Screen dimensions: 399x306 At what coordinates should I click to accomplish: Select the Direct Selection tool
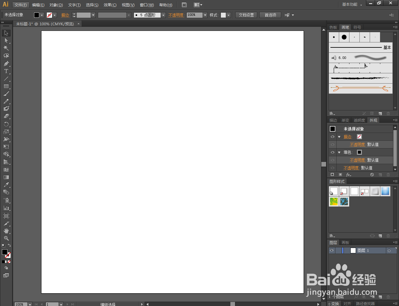click(x=6, y=41)
